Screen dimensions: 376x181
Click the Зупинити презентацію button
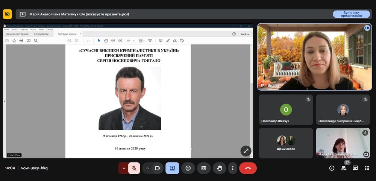(351, 14)
